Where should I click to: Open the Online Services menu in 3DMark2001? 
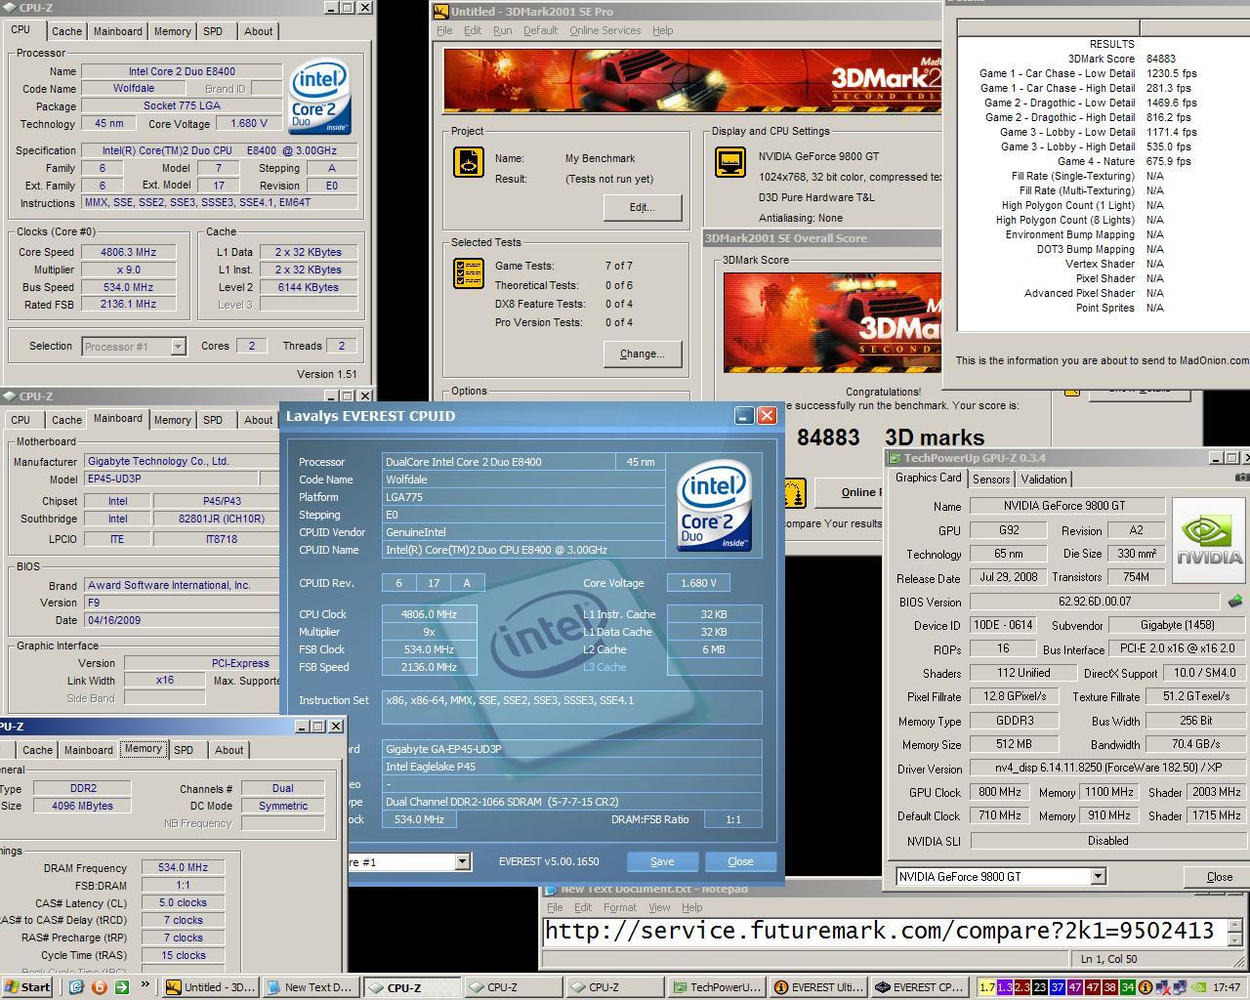[604, 30]
